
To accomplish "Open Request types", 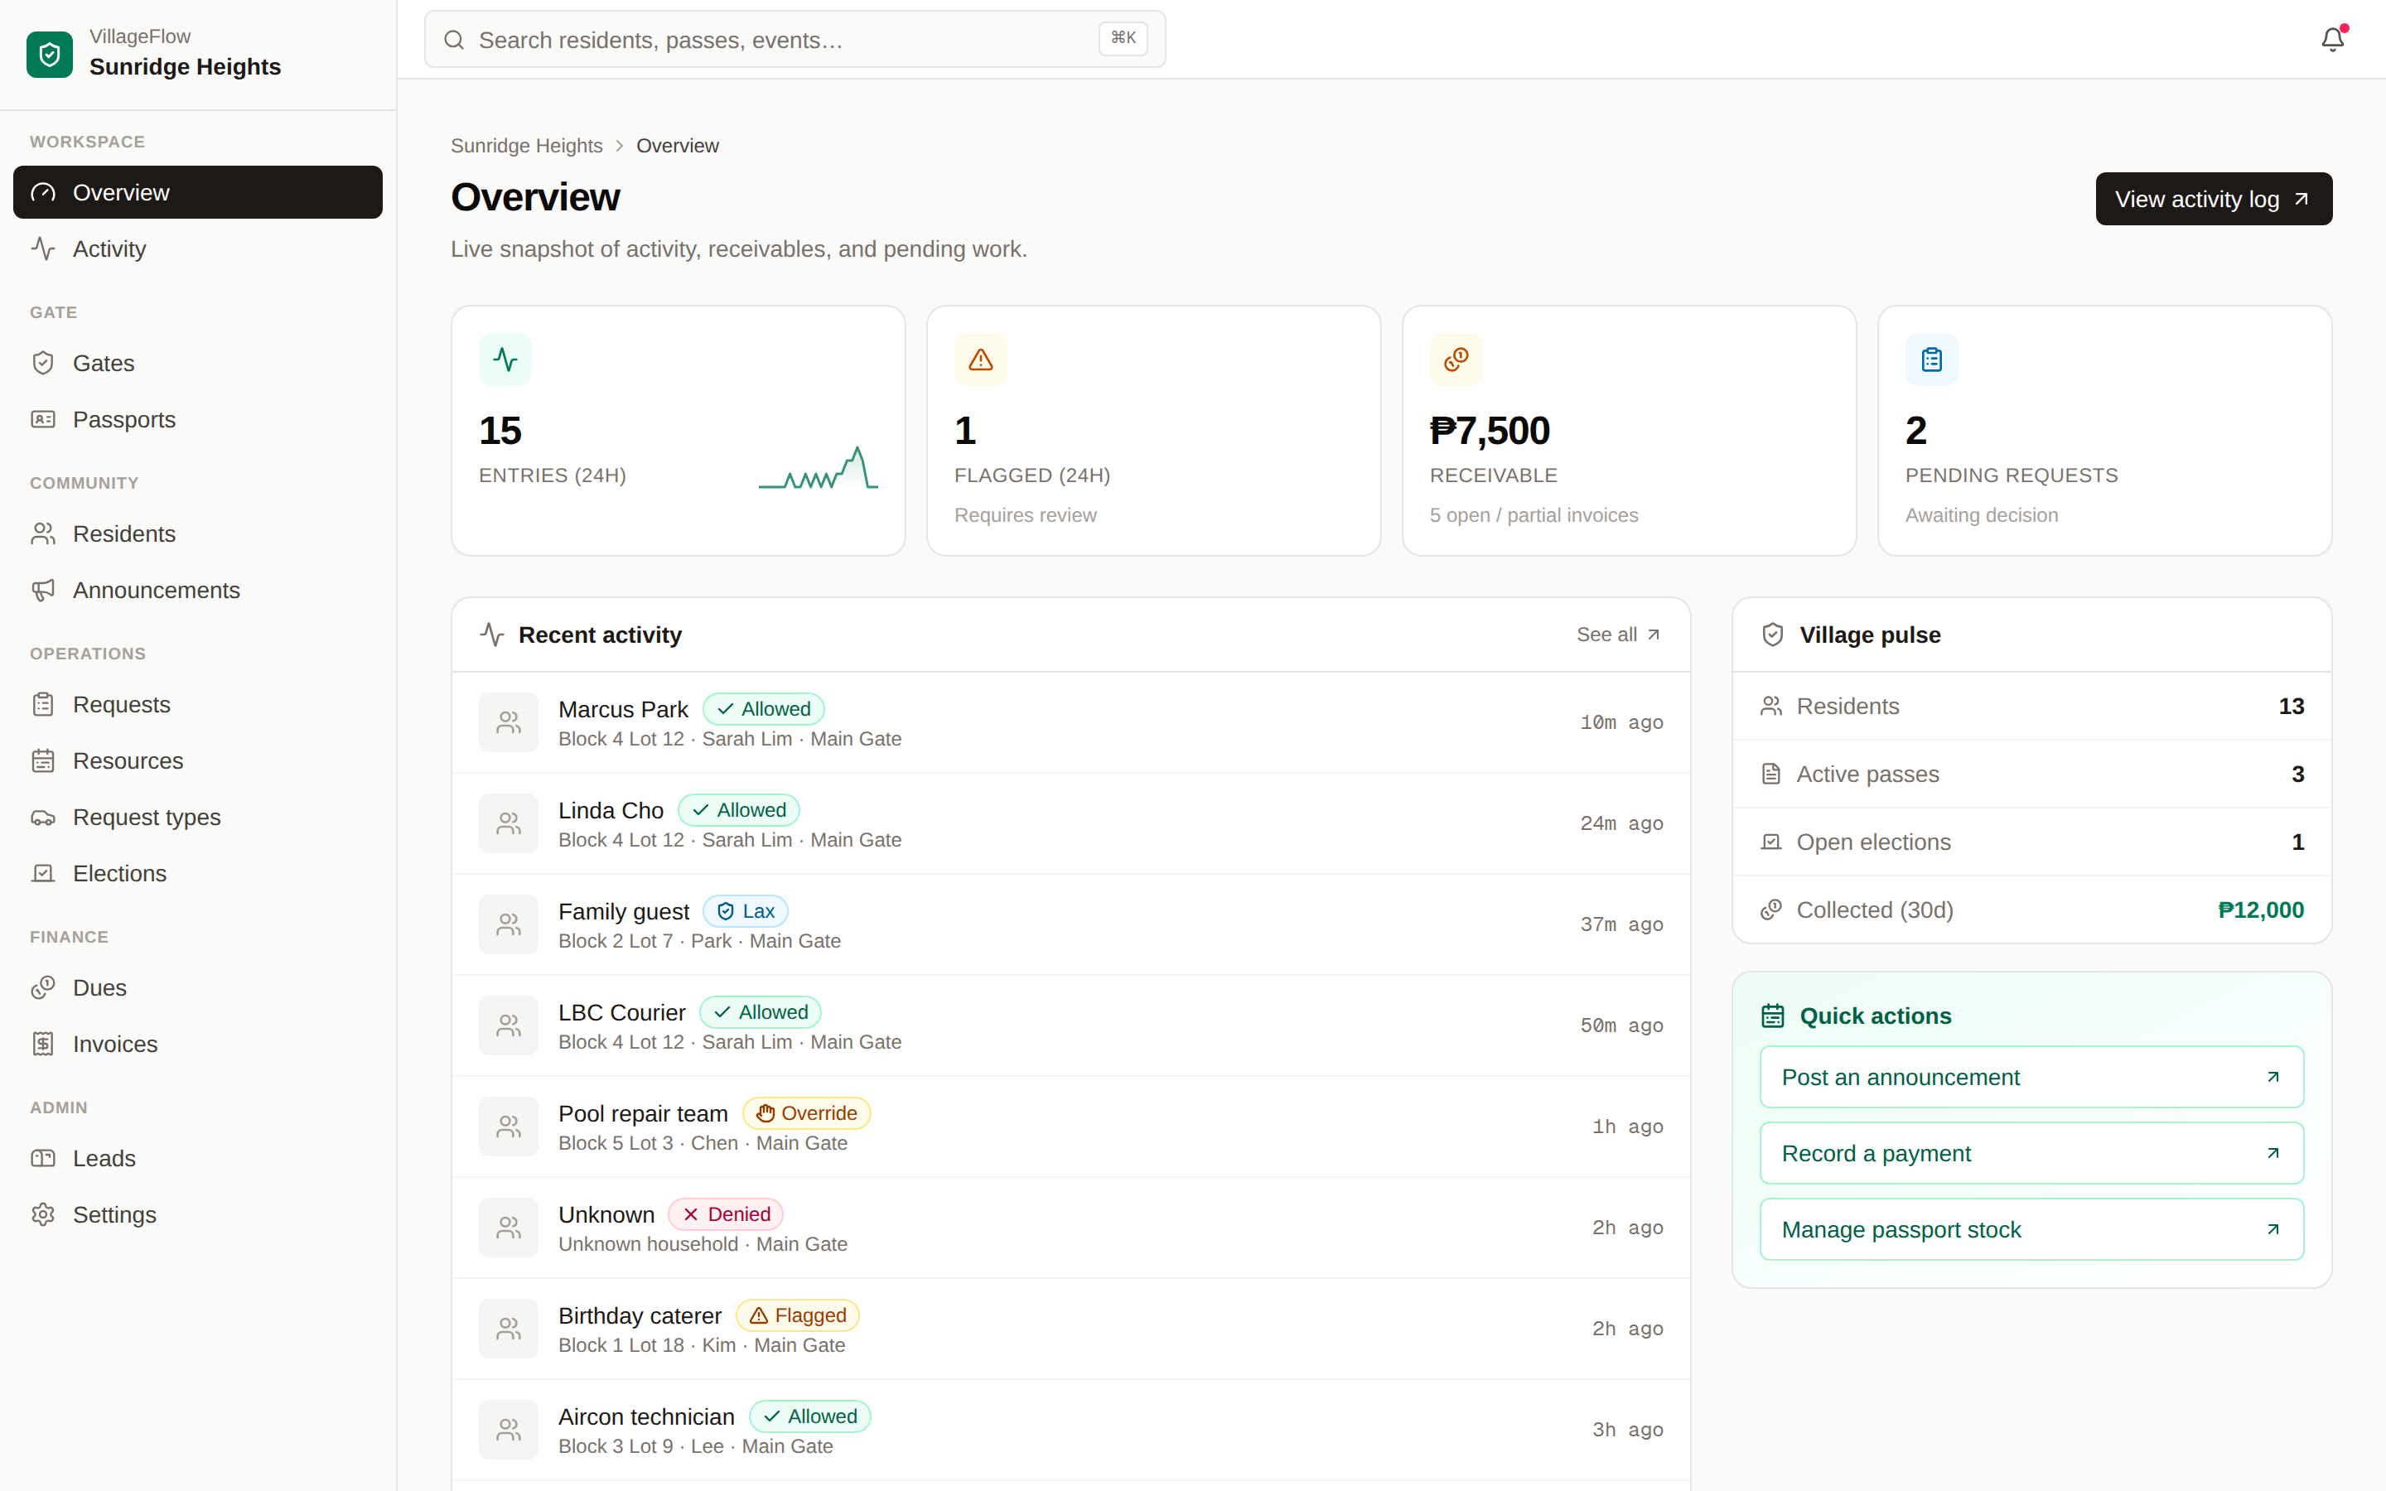I will pyautogui.click(x=197, y=817).
